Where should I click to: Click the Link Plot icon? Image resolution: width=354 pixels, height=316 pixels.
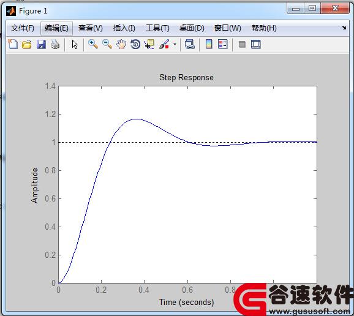click(190, 44)
